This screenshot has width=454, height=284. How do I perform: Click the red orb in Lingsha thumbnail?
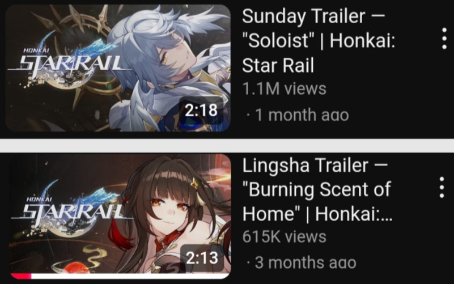click(77, 268)
